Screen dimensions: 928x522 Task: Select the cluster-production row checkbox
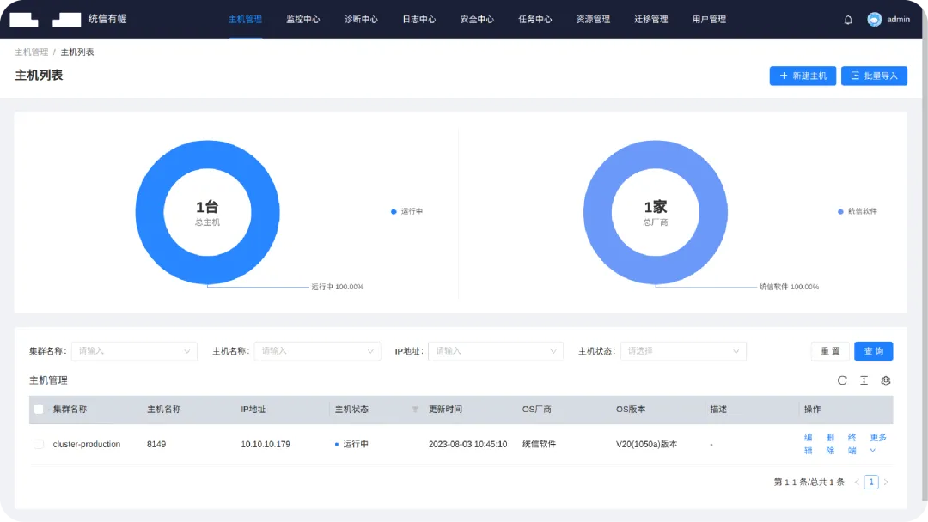click(x=39, y=444)
